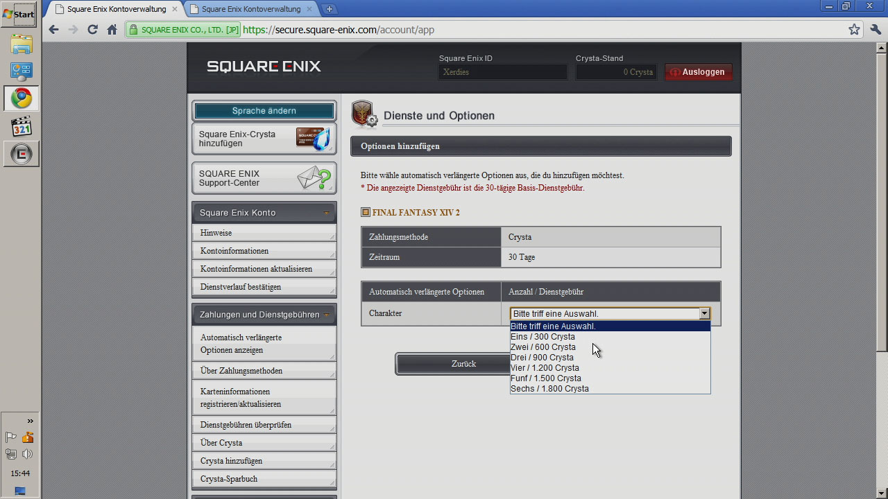This screenshot has height=499, width=888.
Task: Click the Chrome icon in the taskbar
Action: point(22,98)
